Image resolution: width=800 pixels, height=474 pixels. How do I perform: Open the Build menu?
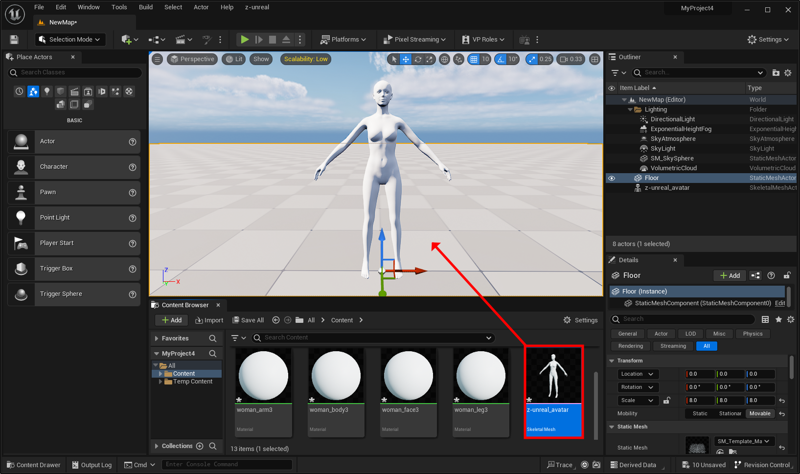click(x=146, y=7)
